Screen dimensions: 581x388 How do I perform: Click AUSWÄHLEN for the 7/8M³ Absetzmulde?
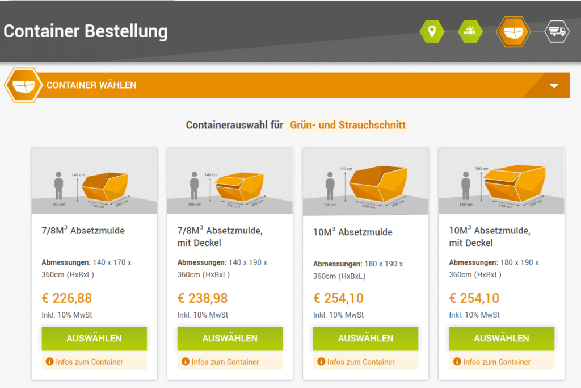[94, 339]
